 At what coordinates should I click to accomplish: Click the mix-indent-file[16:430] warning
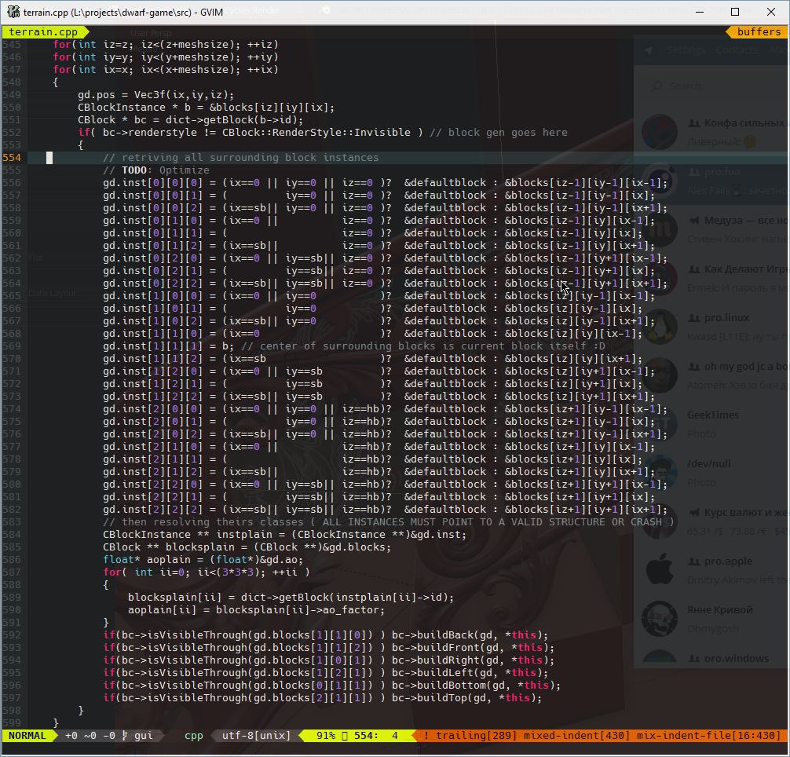[708, 736]
